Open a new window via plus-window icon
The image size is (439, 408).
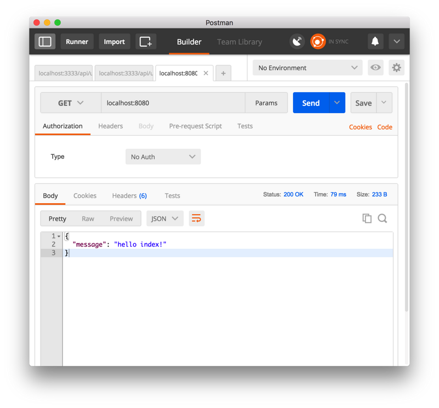(x=145, y=42)
